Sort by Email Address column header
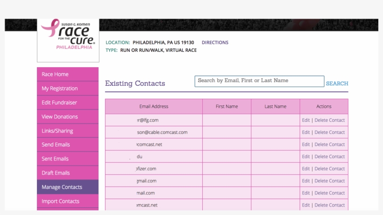The image size is (383, 215). pos(154,106)
